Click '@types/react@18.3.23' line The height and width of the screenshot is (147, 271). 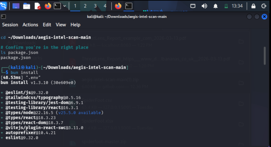click(x=31, y=117)
